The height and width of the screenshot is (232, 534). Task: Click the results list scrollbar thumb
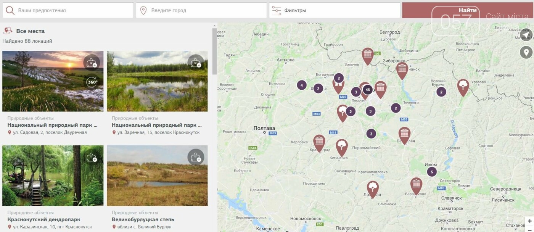click(214, 52)
